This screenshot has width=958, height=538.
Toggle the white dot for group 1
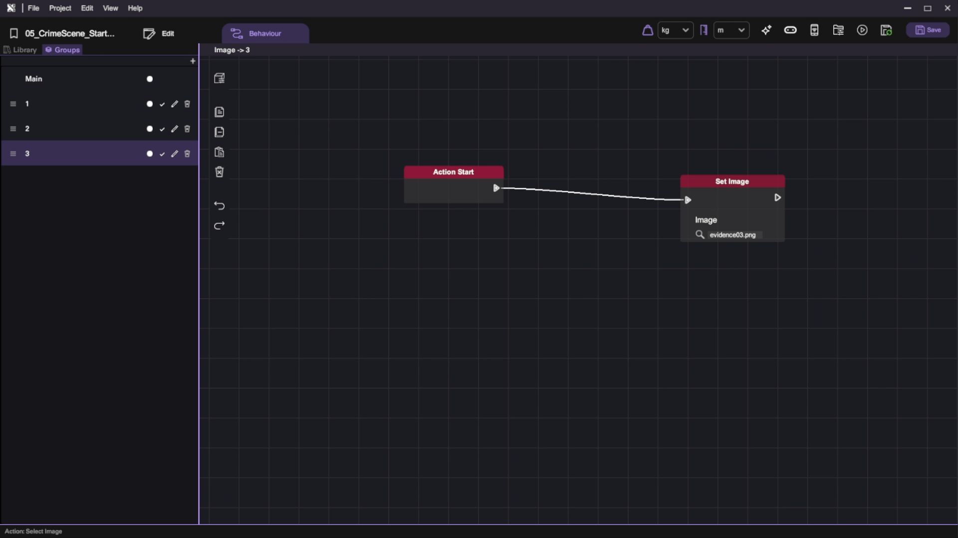pyautogui.click(x=150, y=104)
